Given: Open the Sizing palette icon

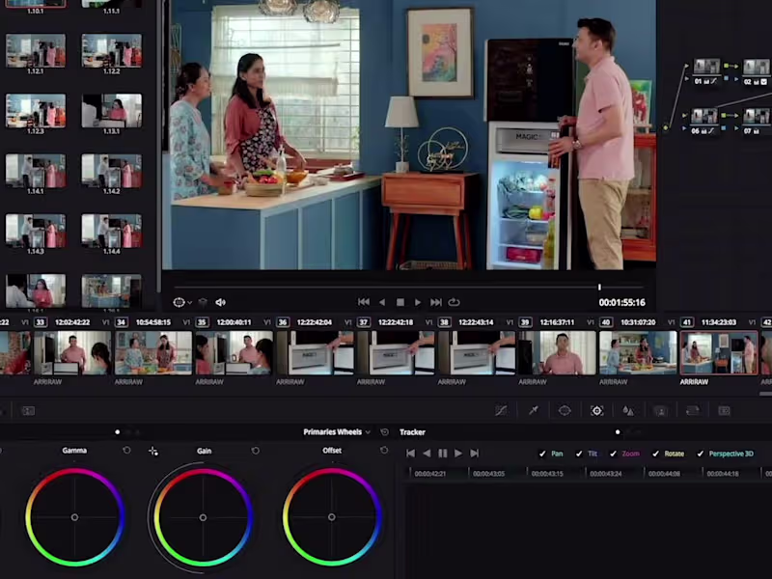Looking at the screenshot, I should [x=692, y=410].
